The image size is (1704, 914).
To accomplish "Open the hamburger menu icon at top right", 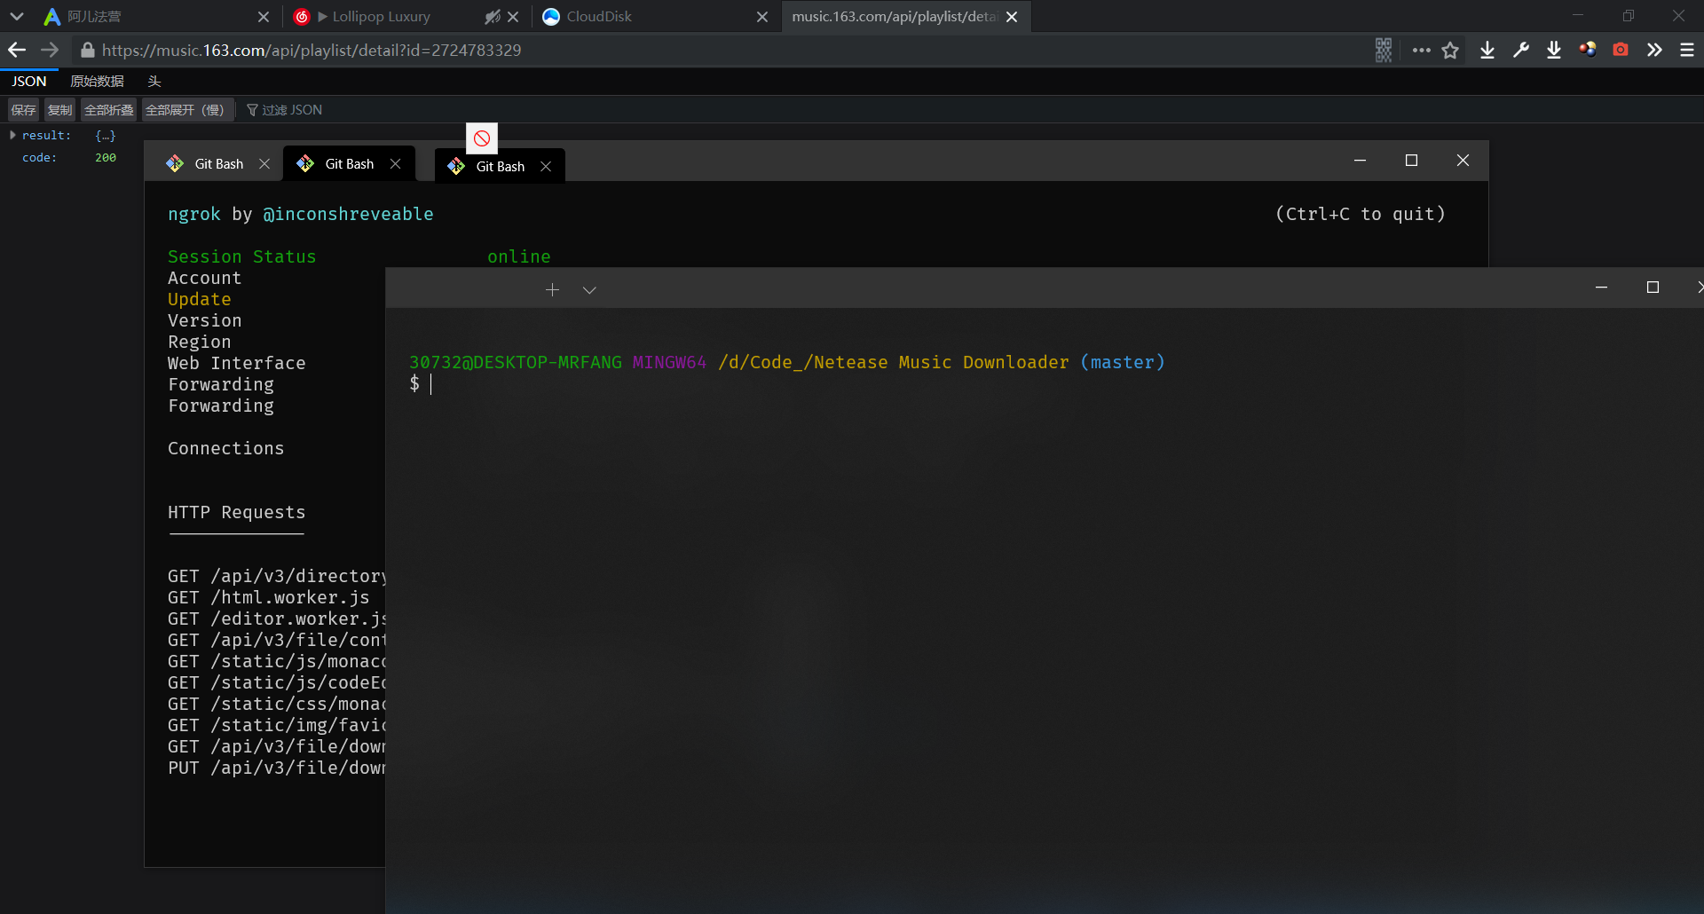I will coord(1687,50).
